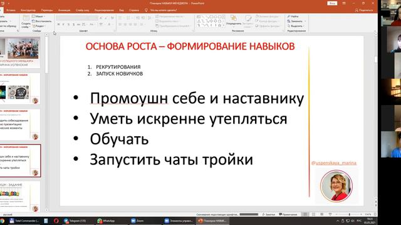The image size is (401, 225).
Task: Open the Вид ribbon tab
Action: point(122,10)
